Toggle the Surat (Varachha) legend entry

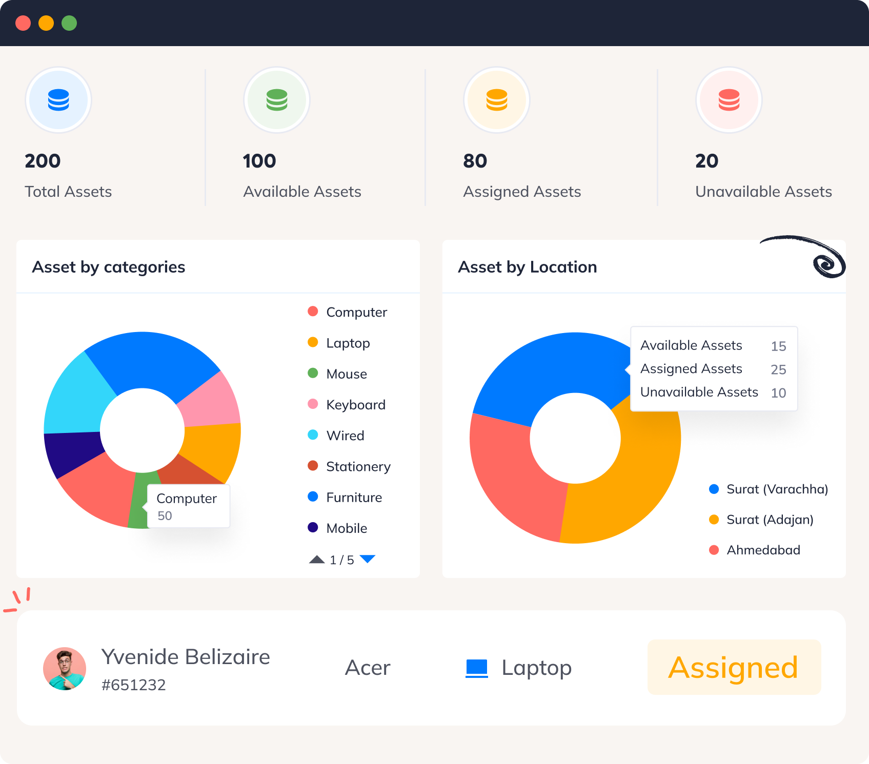point(767,489)
